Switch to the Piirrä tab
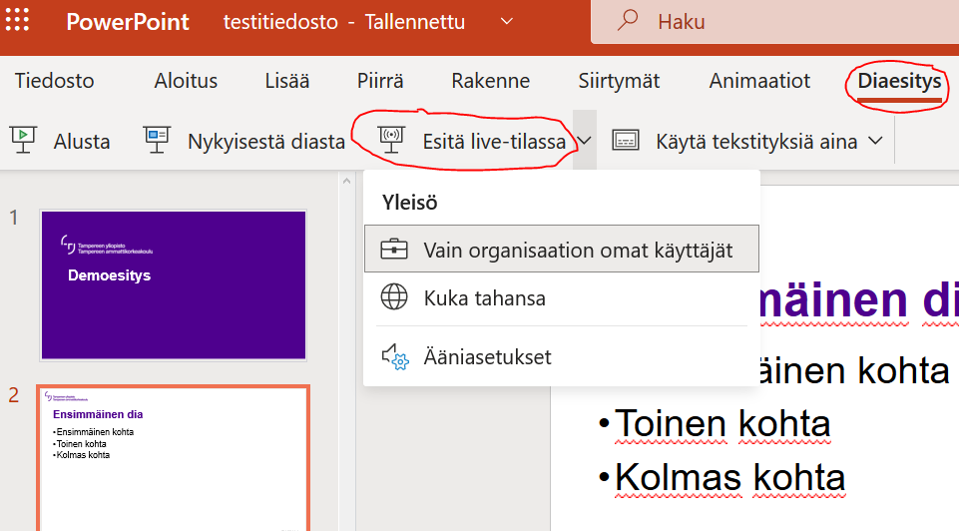 (380, 81)
